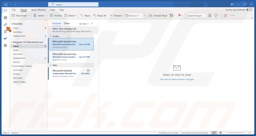Click the link to always preview messages
Screen dimensions: 256x136
tap(177, 79)
